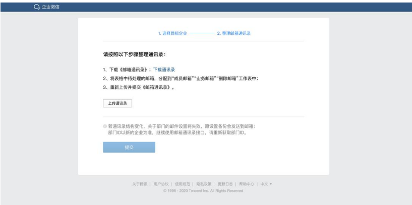The height and width of the screenshot is (205, 412).
Task: Open the 用户协议 footer link
Action: click(161, 184)
